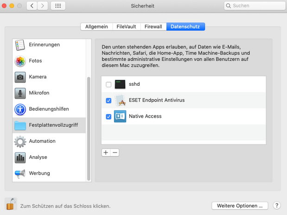Click the sidebar list scrollbar
Viewport: 287px width, 215px height.
point(89,129)
